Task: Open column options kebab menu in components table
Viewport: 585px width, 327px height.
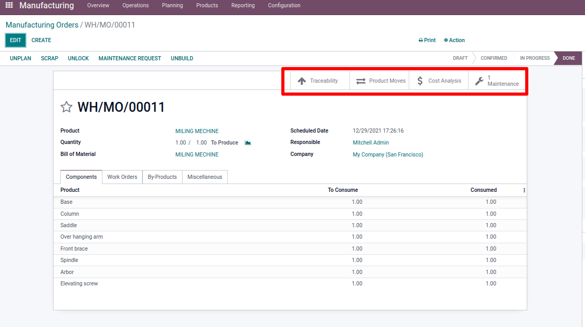Action: pos(524,190)
